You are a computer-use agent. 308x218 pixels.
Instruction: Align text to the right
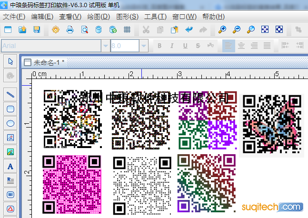coord(254,46)
